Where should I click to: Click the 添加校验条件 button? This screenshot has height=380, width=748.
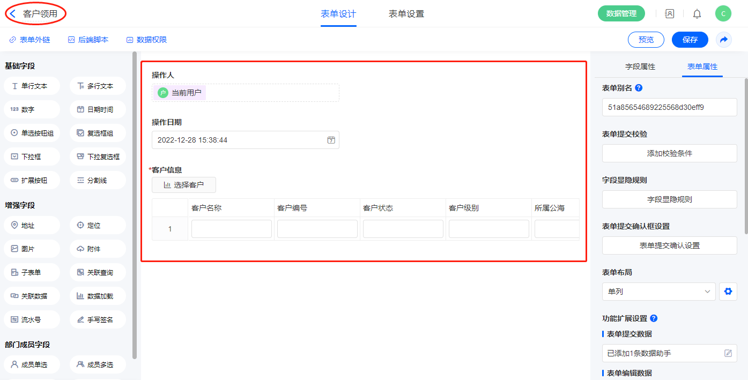pyautogui.click(x=669, y=153)
